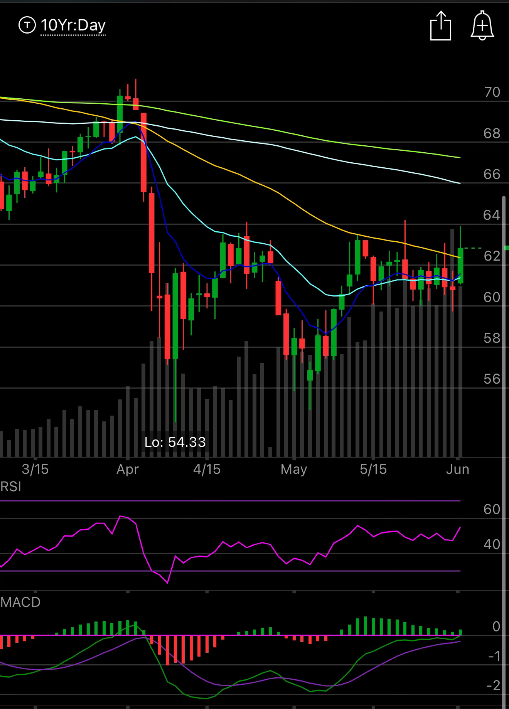Select the Jun date axis label

458,469
